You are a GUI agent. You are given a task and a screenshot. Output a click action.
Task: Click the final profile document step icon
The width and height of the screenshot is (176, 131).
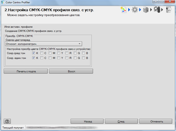pyautogui.click(x=169, y=10)
